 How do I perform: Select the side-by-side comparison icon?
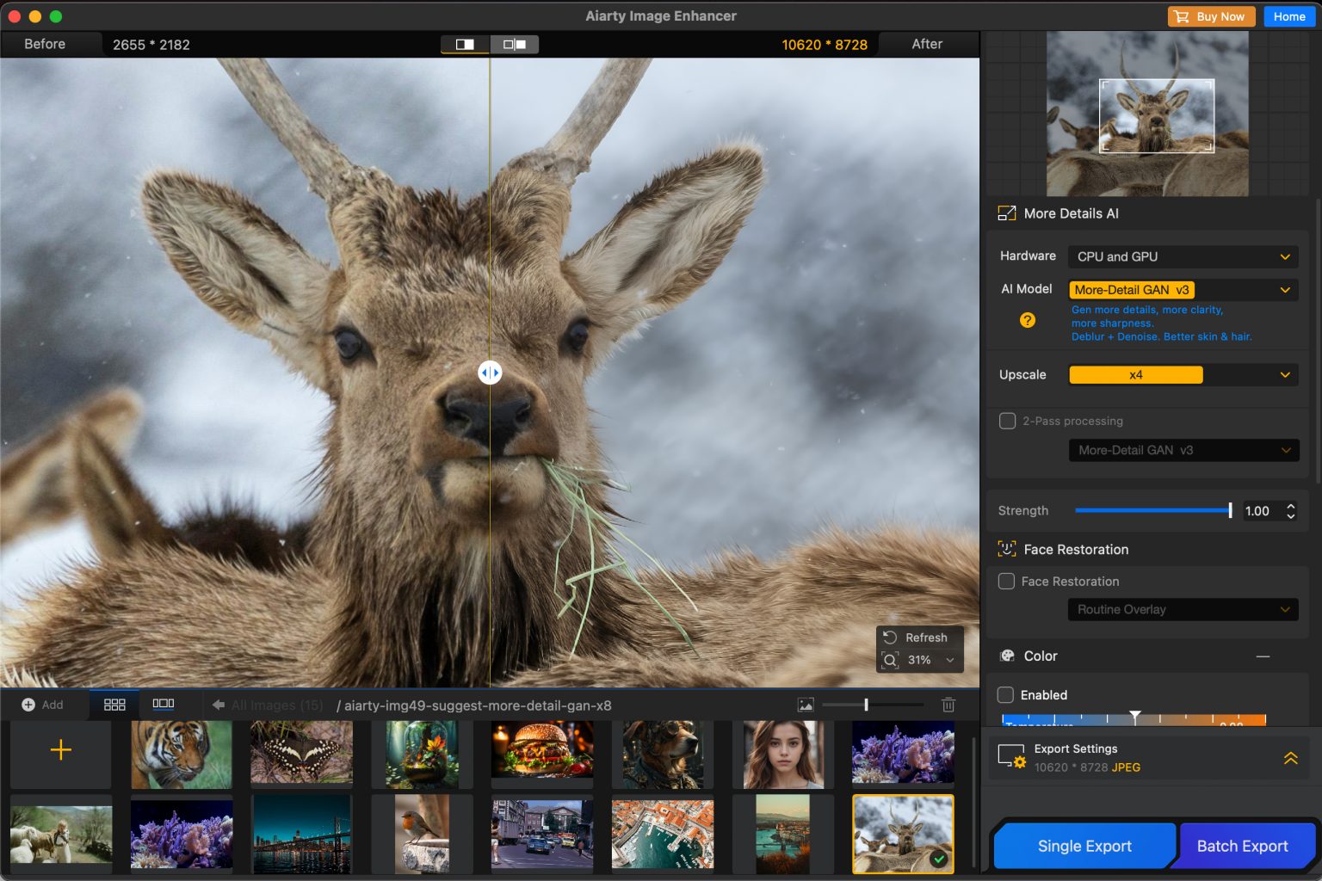pyautogui.click(x=514, y=44)
